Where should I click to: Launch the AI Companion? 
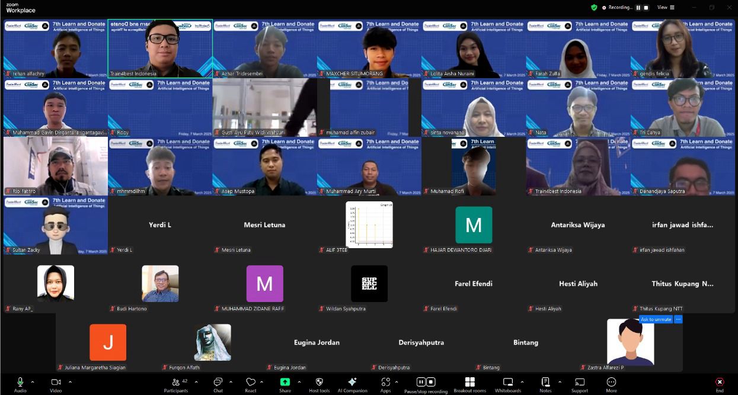352,382
